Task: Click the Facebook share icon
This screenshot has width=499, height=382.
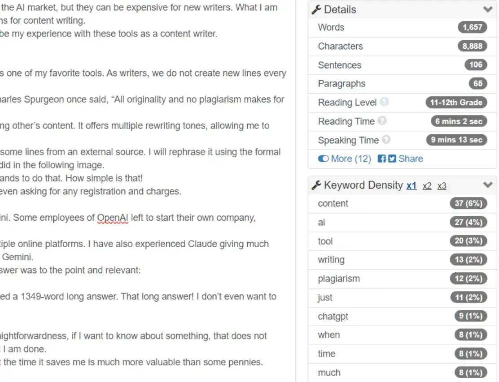Action: pyautogui.click(x=381, y=159)
